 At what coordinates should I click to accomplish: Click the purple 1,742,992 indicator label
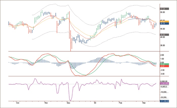pos(164,83)
